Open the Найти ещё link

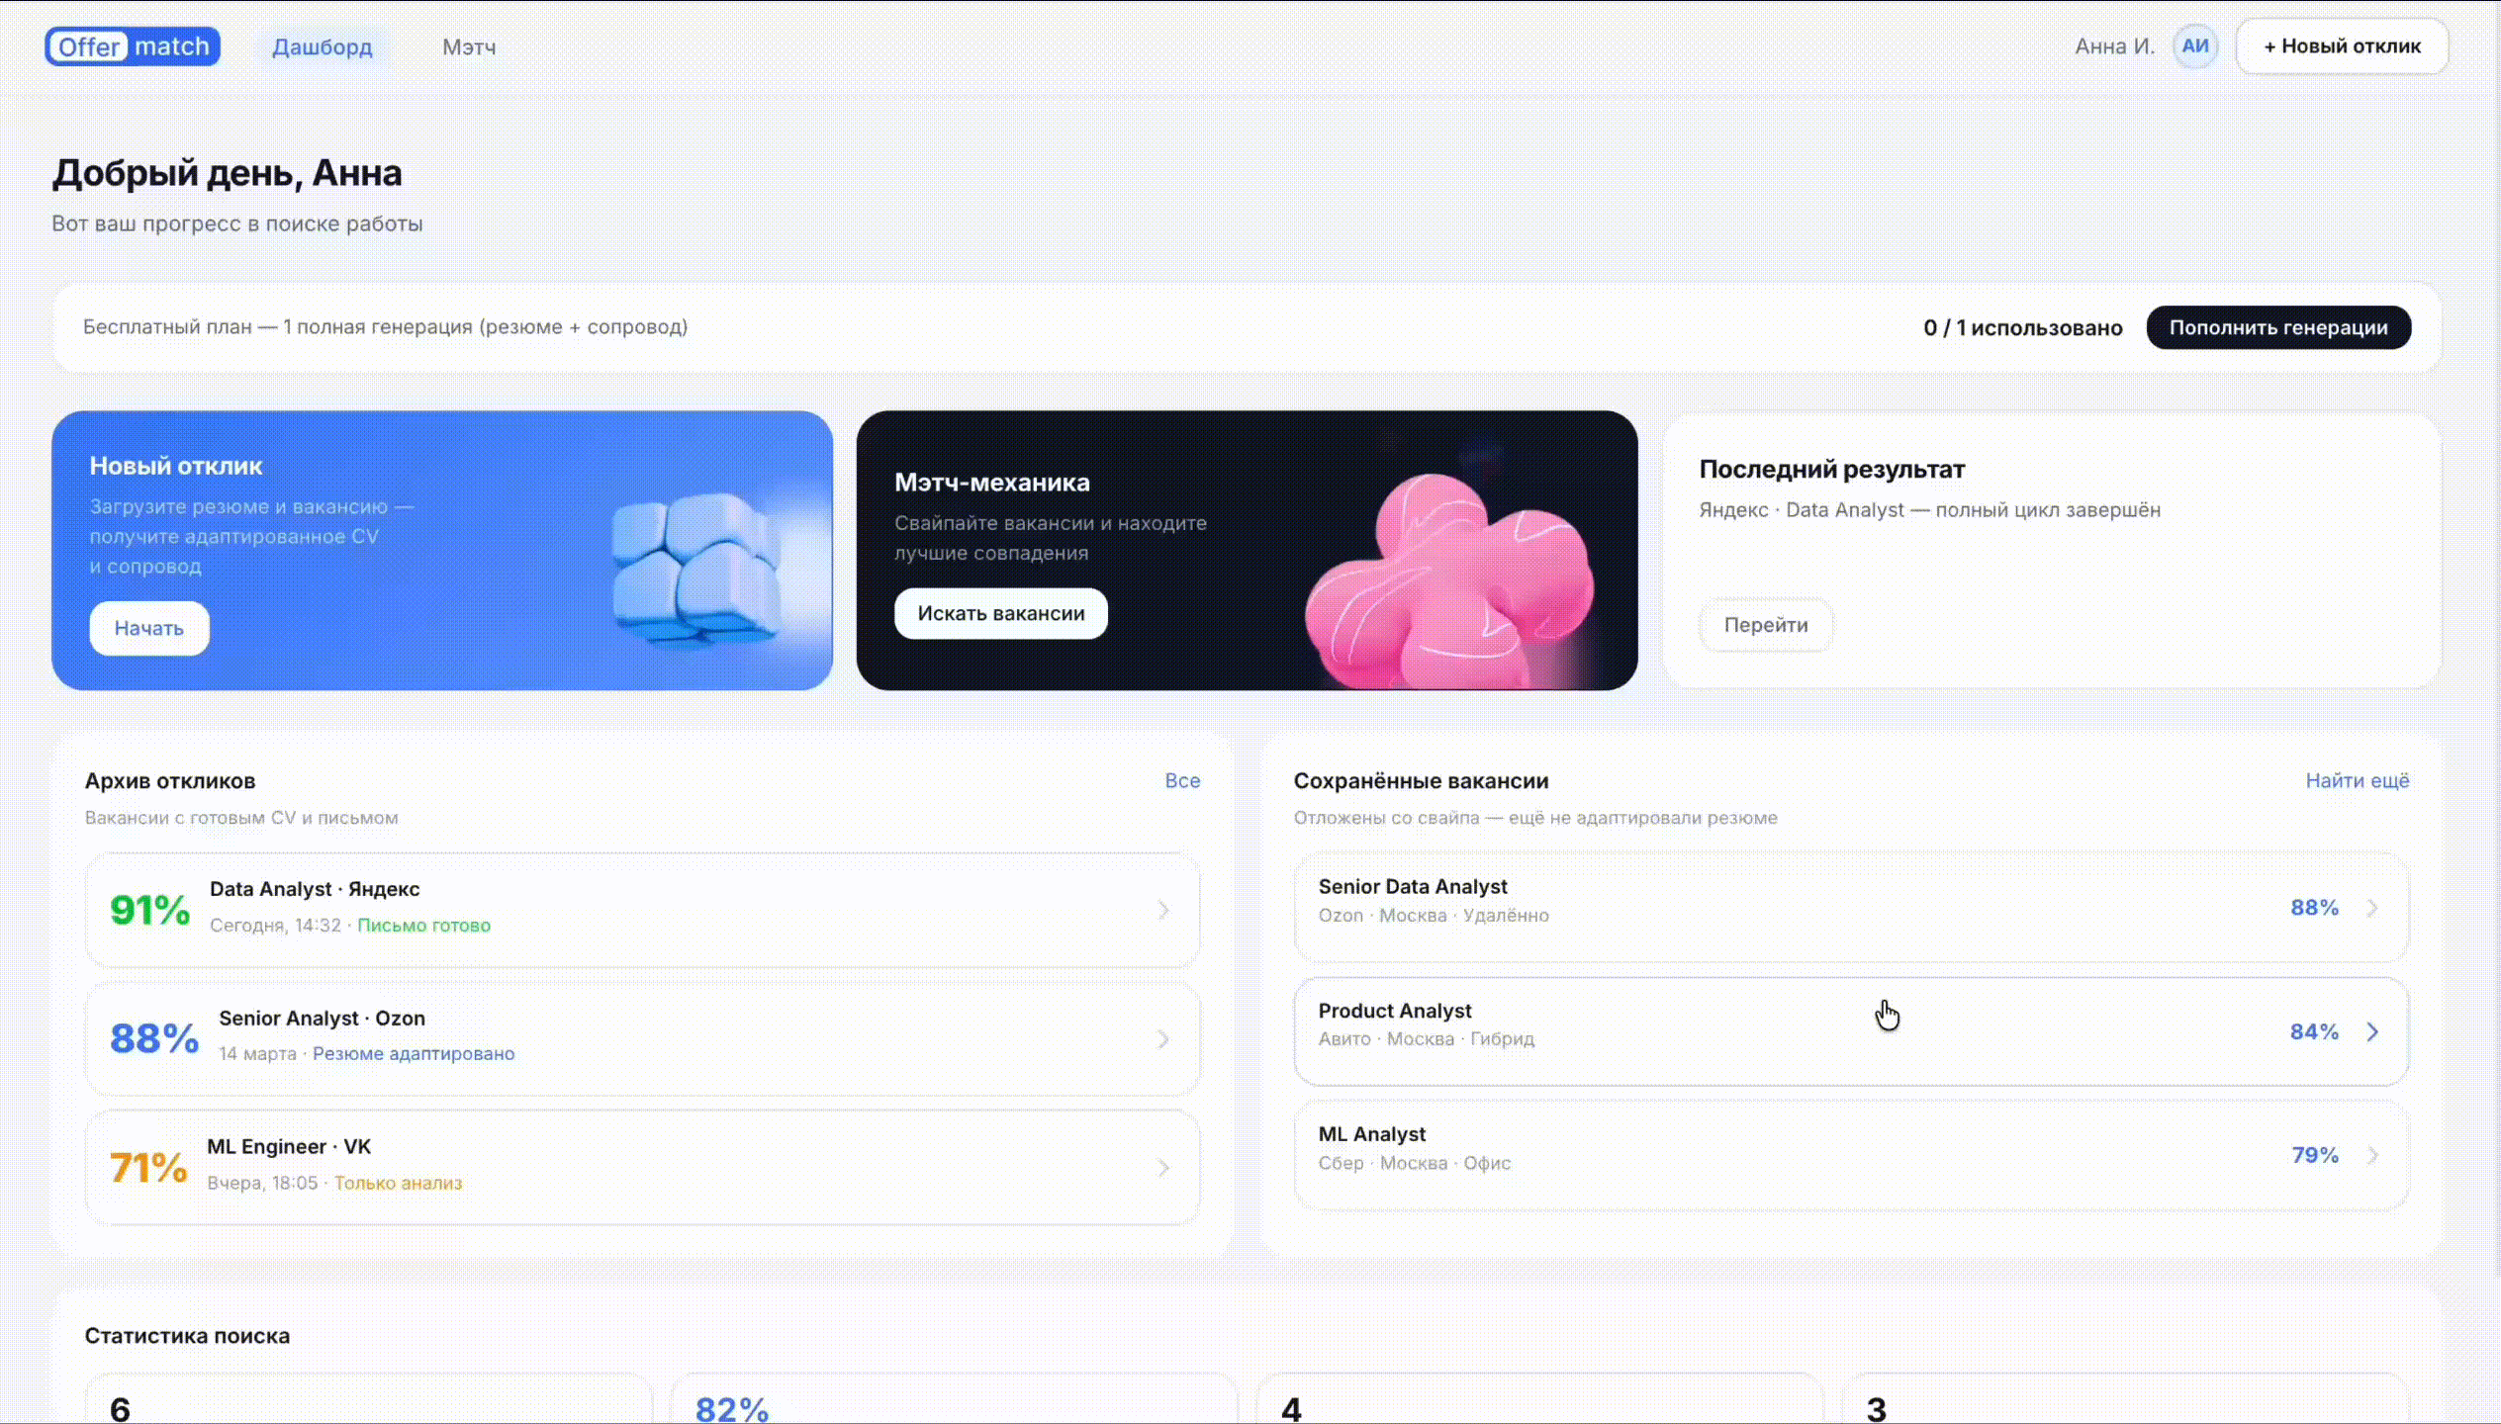[x=2358, y=780]
